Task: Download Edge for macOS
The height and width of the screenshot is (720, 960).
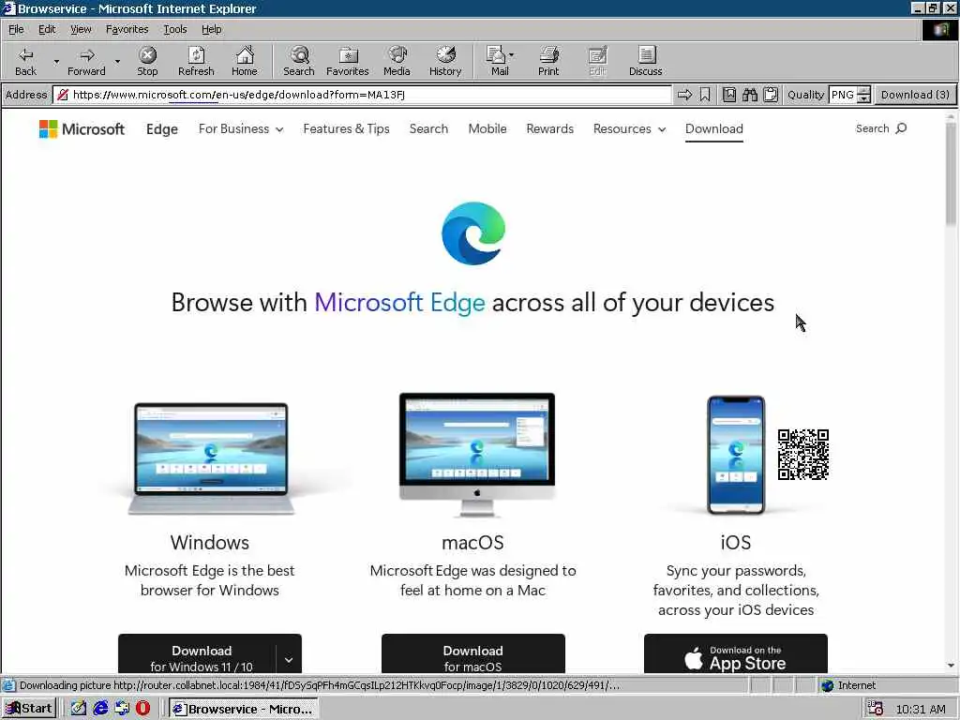Action: point(473,653)
